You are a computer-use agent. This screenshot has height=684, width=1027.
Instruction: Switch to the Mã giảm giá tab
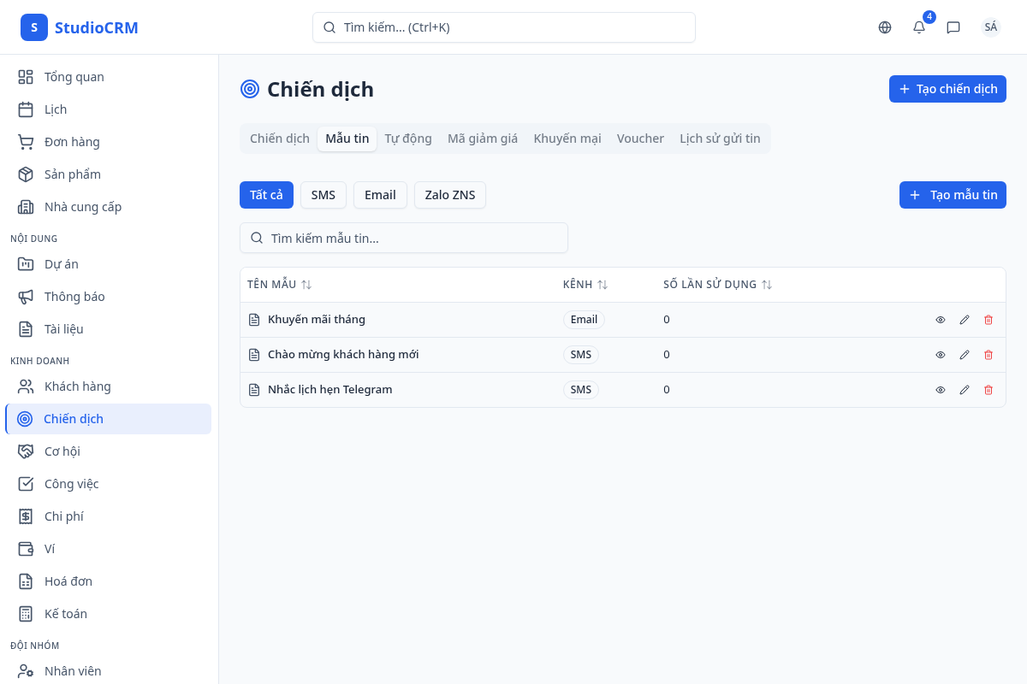483,139
